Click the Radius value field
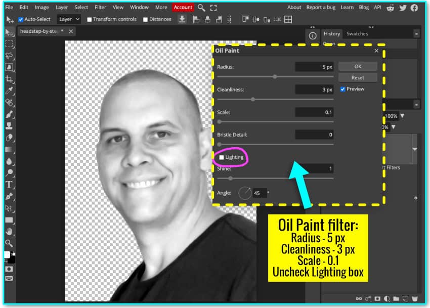Viewport: 430px width, 308px height. 314,67
